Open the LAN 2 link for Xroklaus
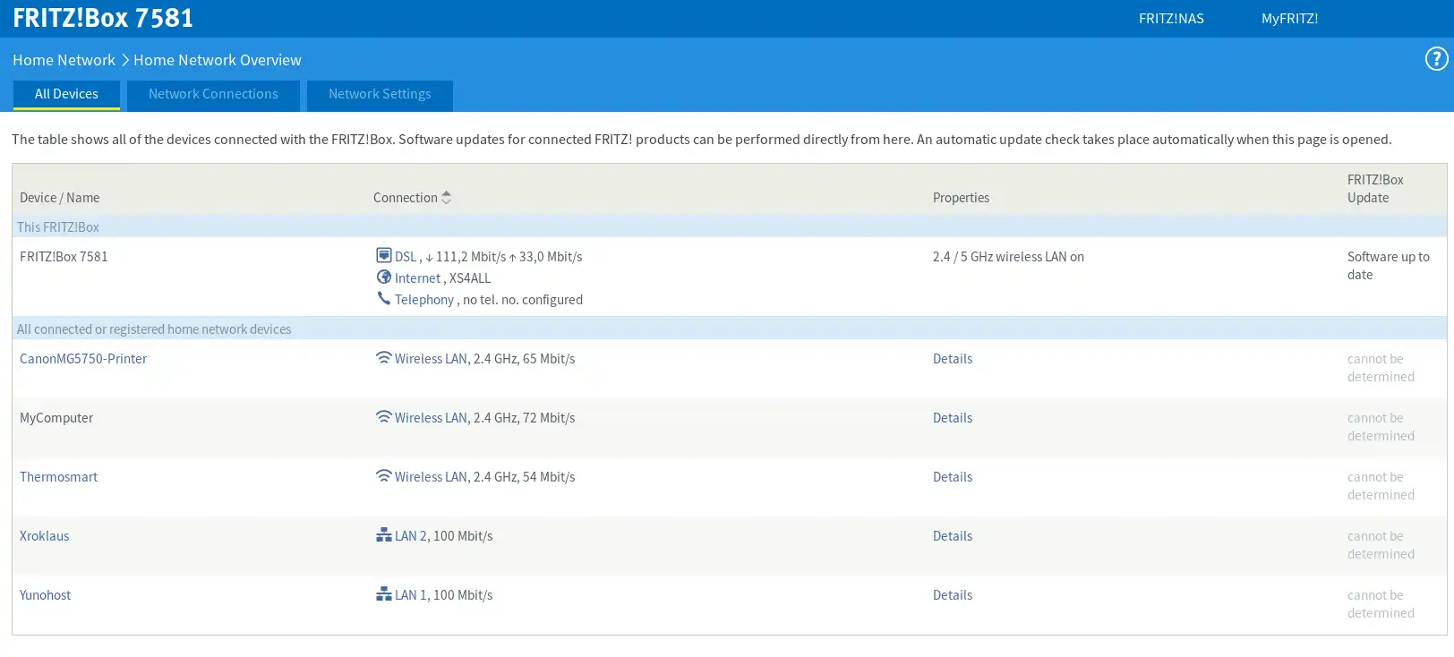This screenshot has width=1454, height=657. pos(411,536)
